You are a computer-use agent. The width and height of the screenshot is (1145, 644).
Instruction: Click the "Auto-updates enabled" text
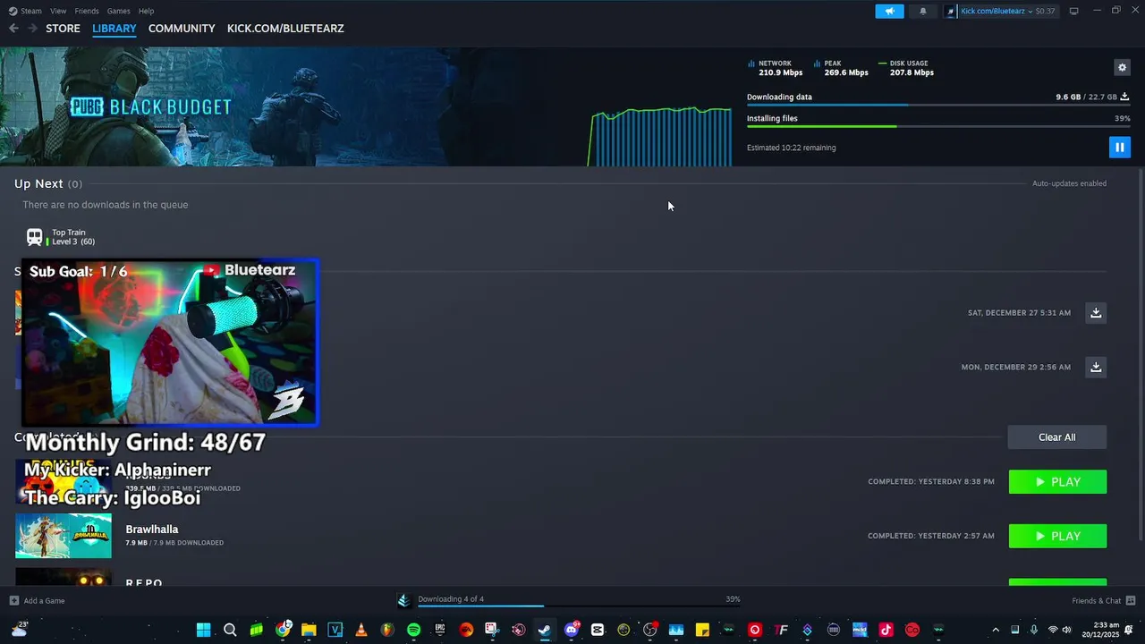[1069, 183]
